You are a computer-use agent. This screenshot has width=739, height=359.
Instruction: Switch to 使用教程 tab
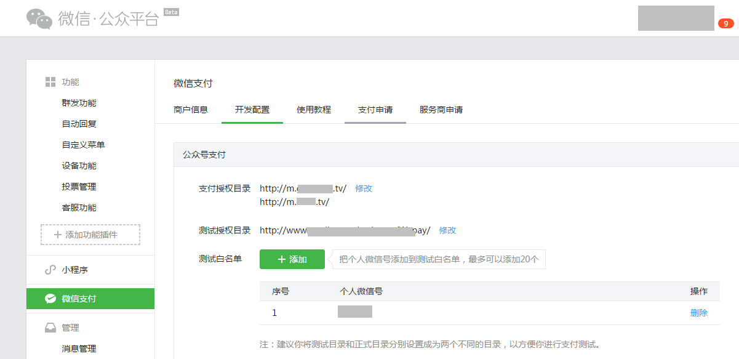click(x=314, y=110)
